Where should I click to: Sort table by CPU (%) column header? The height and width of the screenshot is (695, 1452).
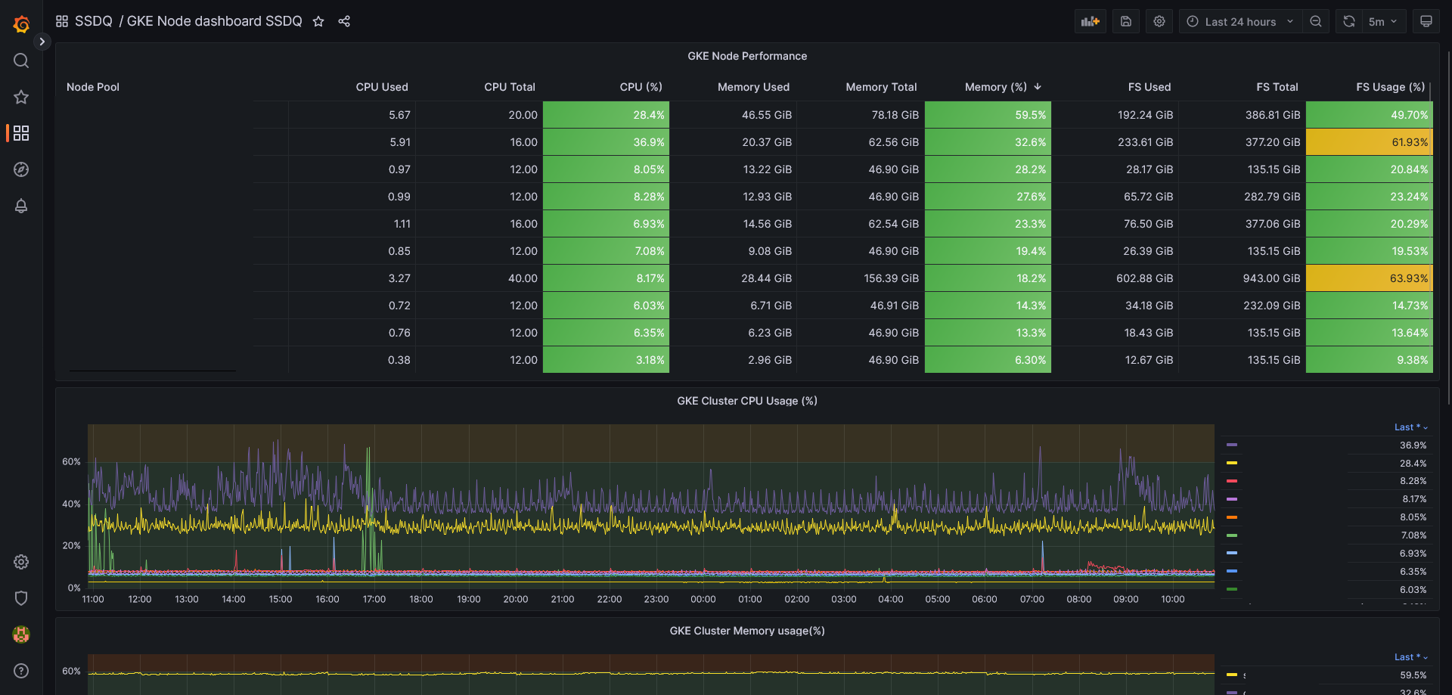click(x=641, y=87)
